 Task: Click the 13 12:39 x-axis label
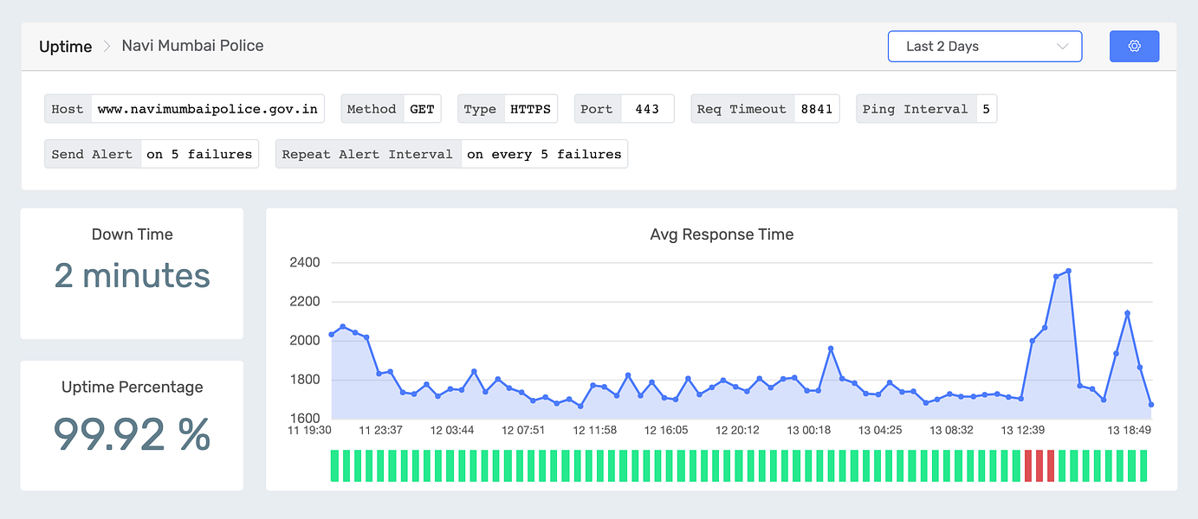coord(1022,430)
